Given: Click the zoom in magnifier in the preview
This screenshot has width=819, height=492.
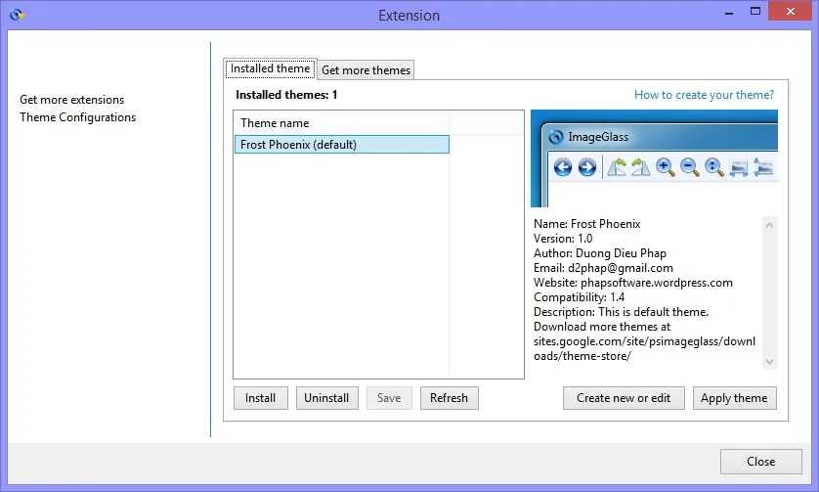Looking at the screenshot, I should tap(665, 167).
